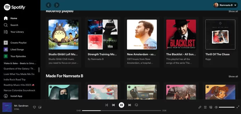Show all Made For Namraata B
Image resolution: width=241 pixels, height=114 pixels.
tap(233, 77)
